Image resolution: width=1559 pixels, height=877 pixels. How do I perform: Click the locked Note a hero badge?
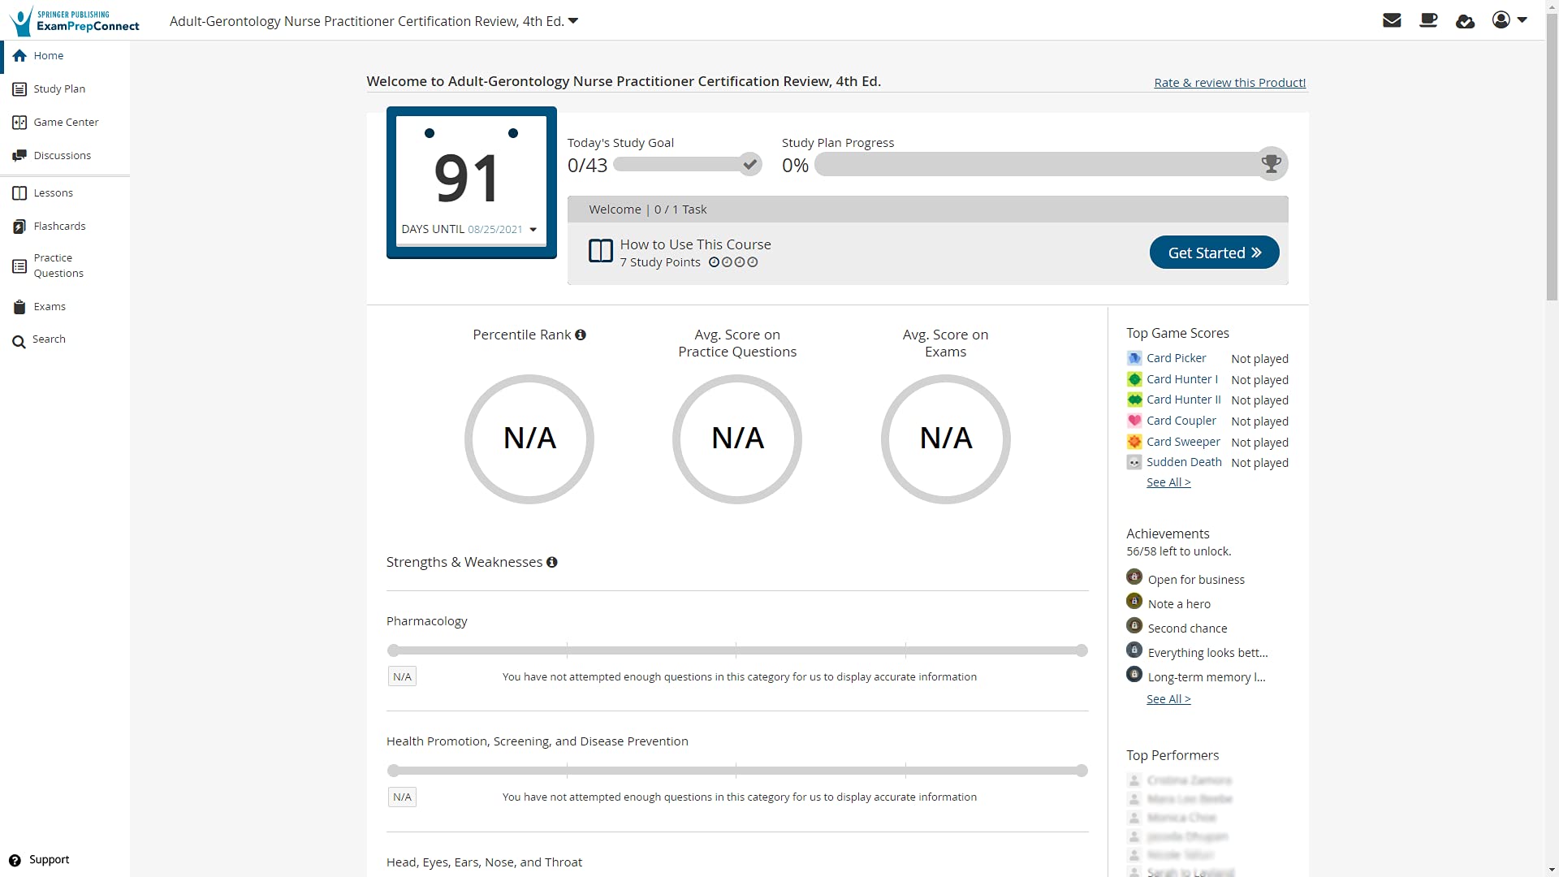point(1134,602)
